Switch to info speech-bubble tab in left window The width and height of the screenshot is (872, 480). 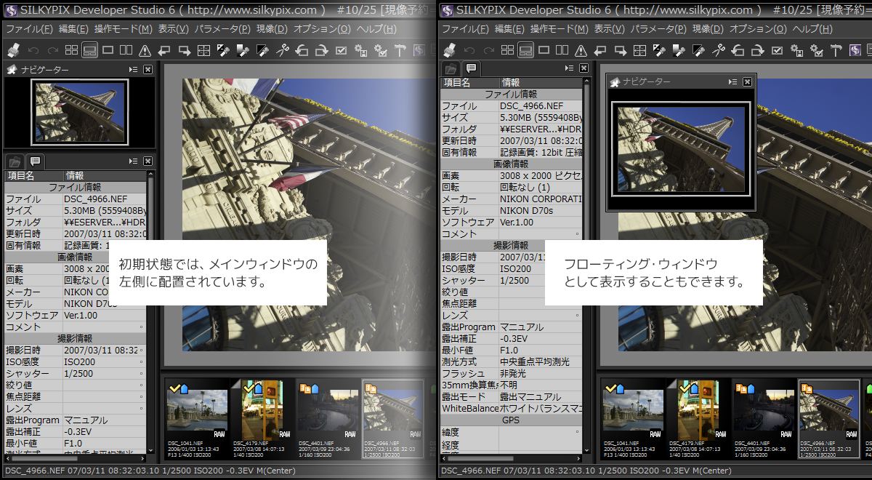[x=34, y=161]
